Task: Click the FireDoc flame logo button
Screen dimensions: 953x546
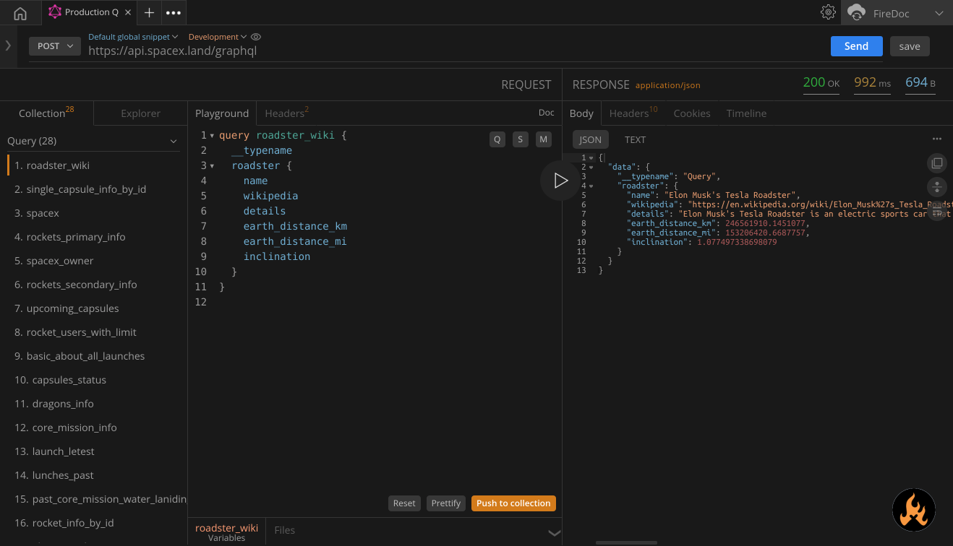Action: (x=914, y=510)
